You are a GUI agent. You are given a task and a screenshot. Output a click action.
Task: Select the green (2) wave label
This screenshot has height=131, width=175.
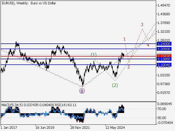(x=115, y=85)
